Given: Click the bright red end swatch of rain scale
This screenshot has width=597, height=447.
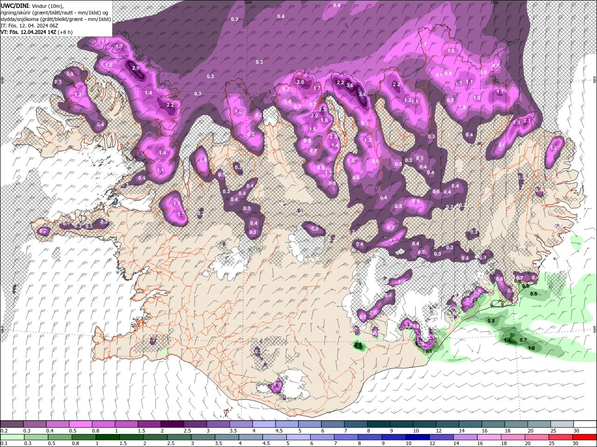Looking at the screenshot, I should 584,437.
